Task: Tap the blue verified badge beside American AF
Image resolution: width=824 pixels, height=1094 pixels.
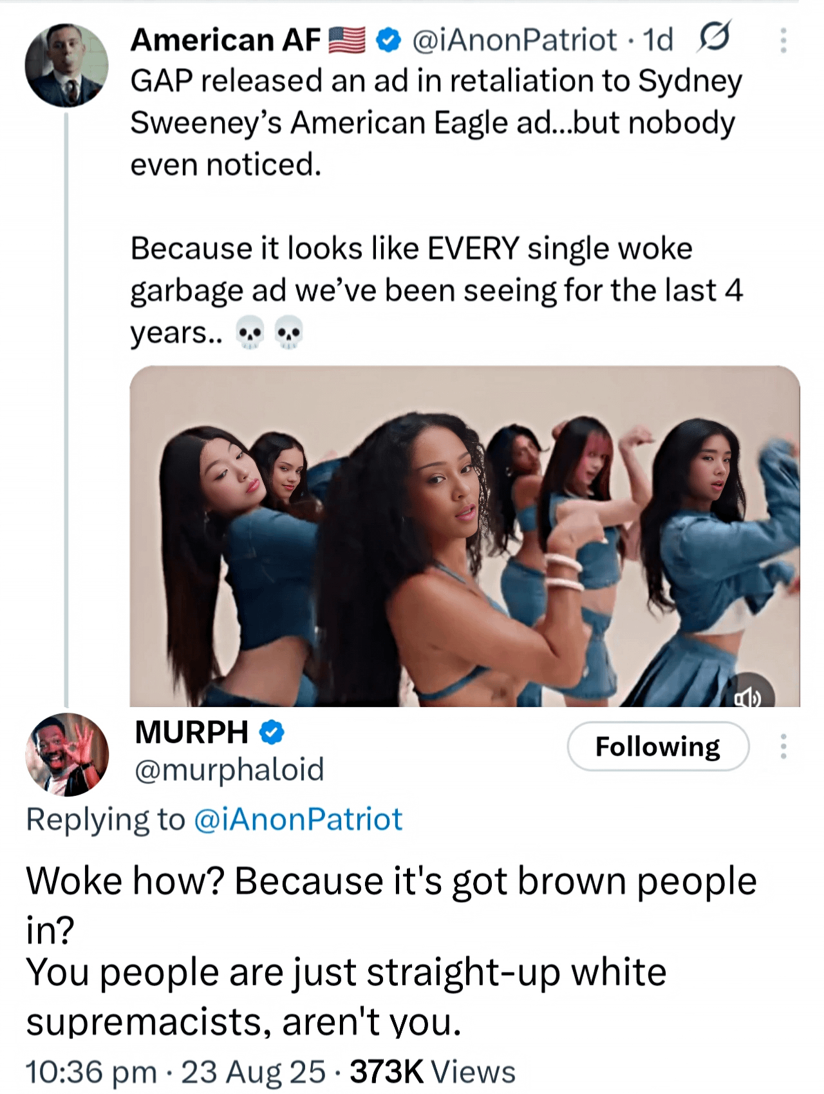Action: [x=388, y=41]
